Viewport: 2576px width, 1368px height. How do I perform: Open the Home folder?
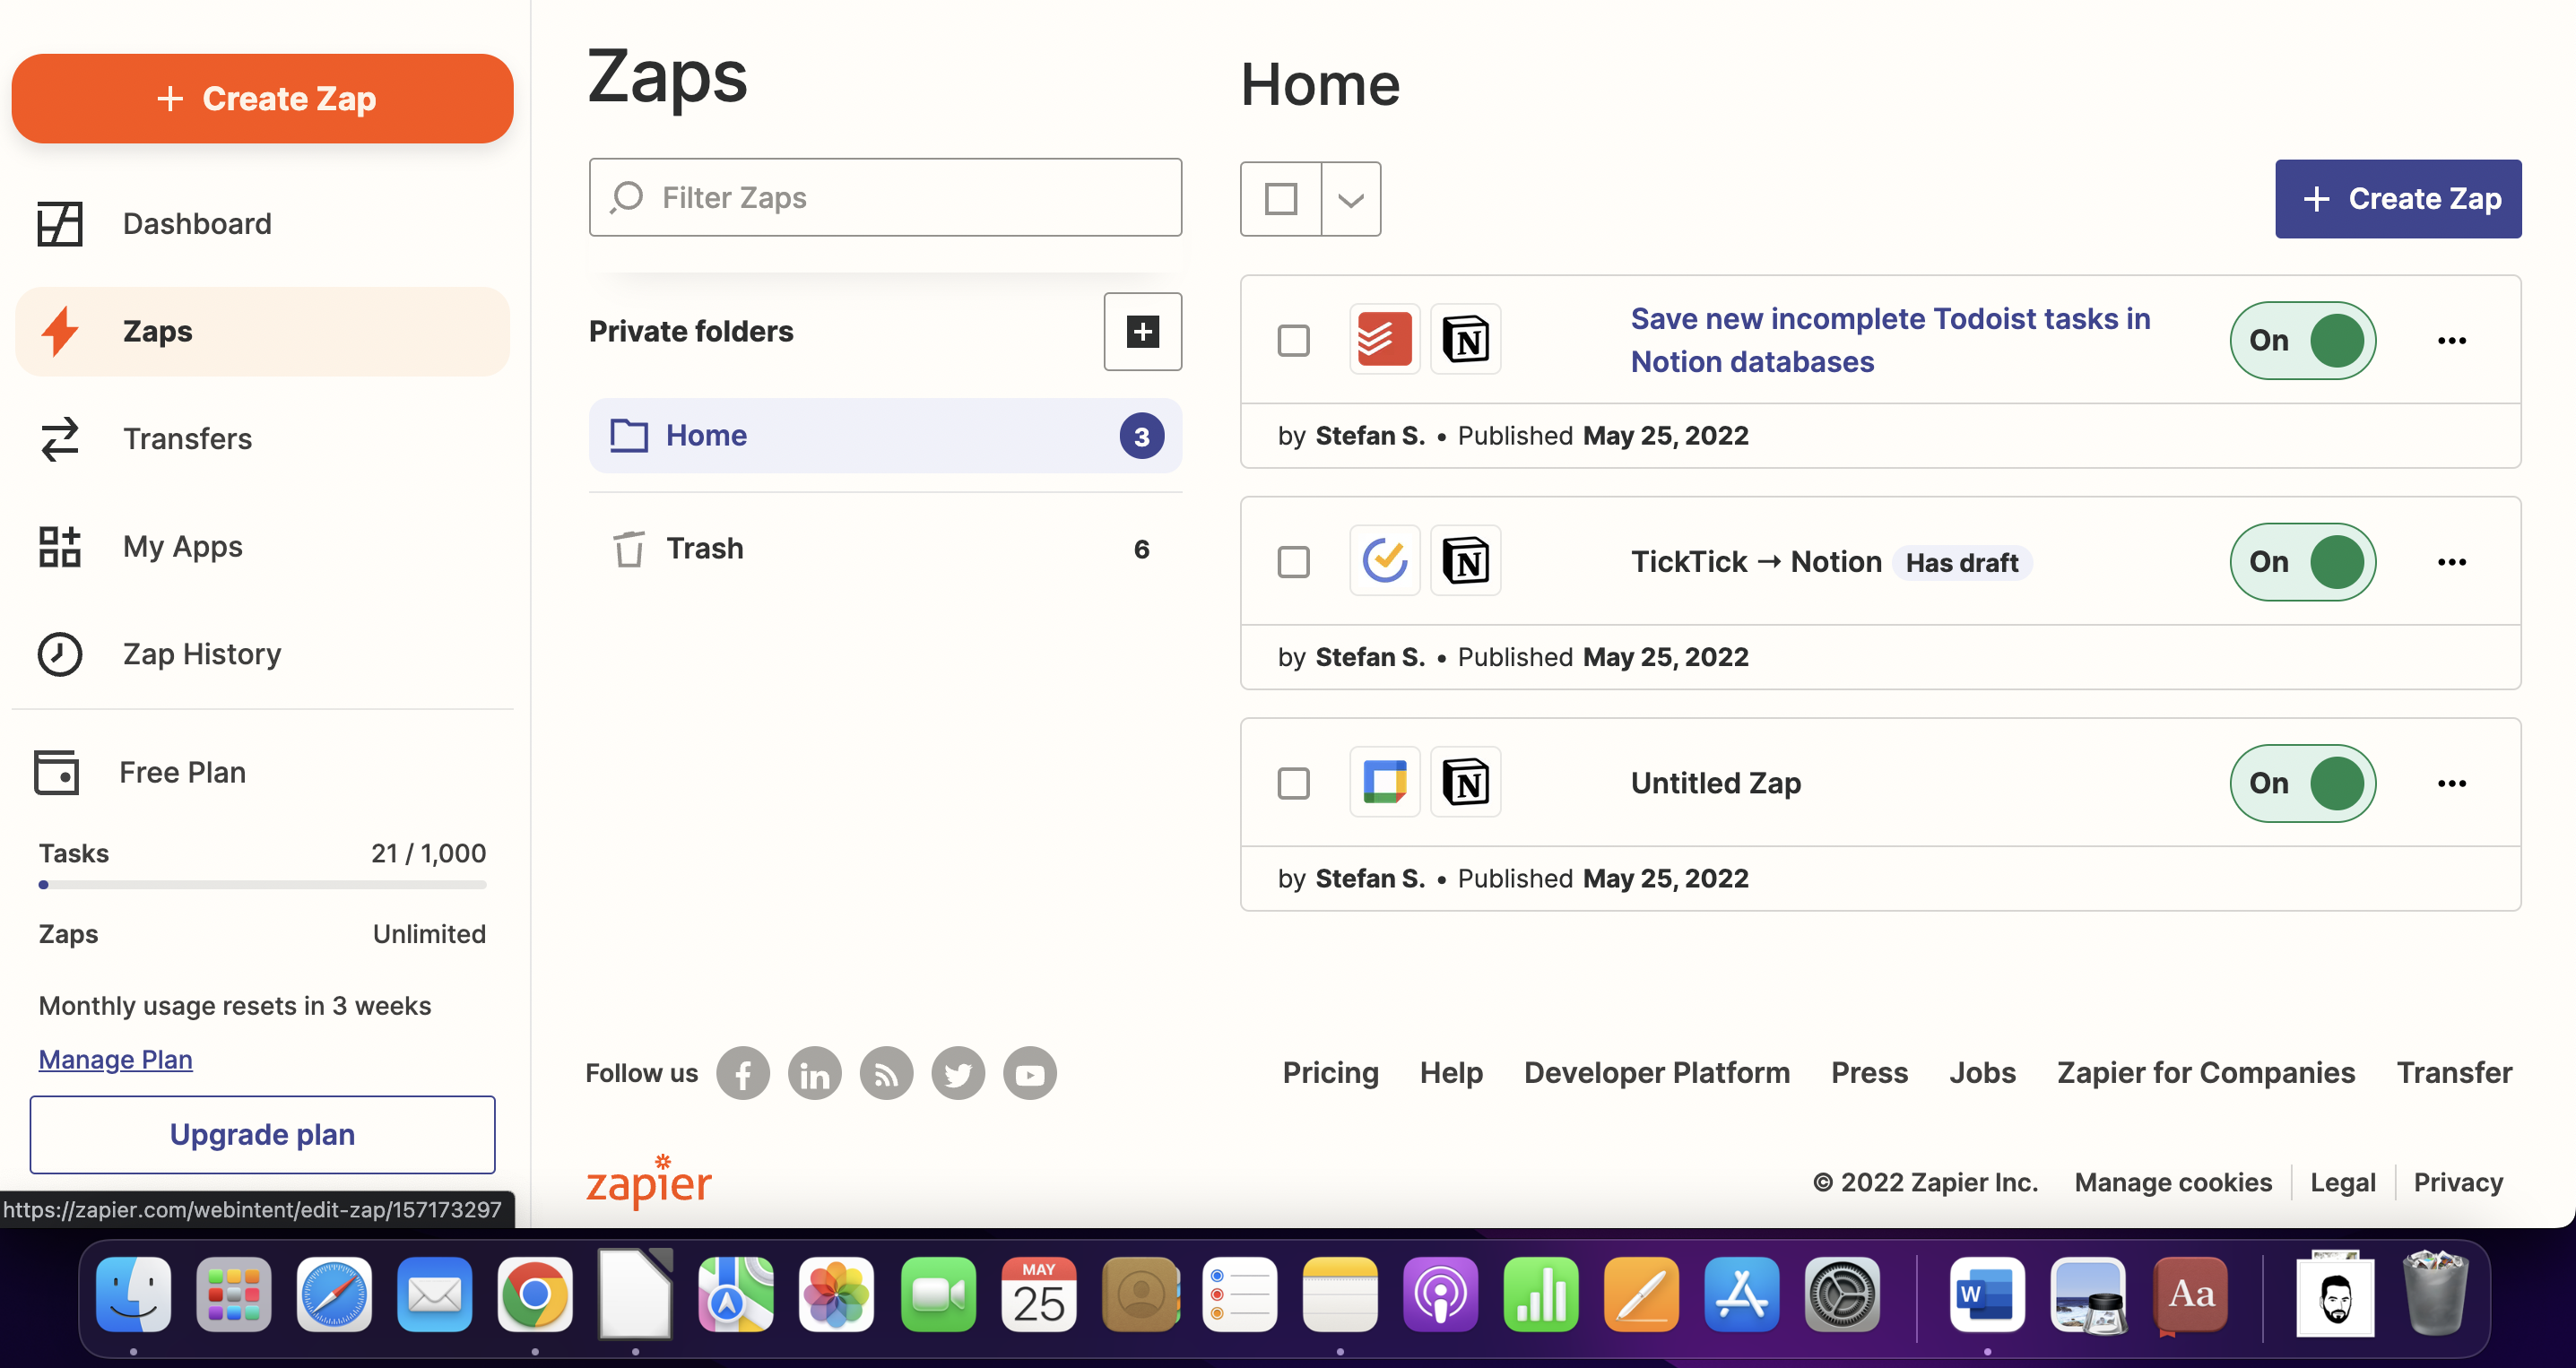[885, 436]
